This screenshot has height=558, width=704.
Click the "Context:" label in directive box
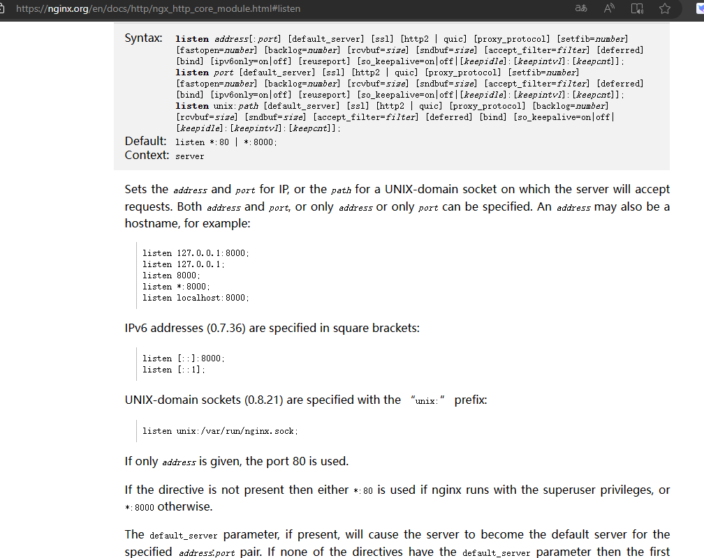(147, 156)
